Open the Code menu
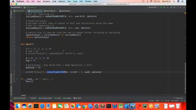 (x=54, y=1)
